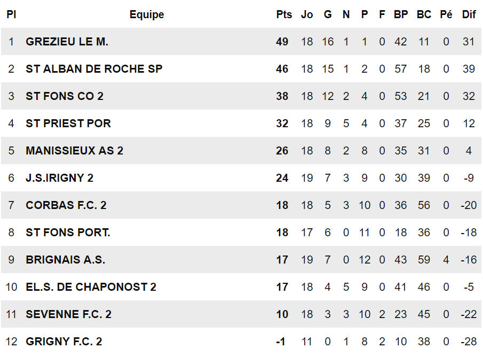Click the GREZIEU LE M. team name
The width and height of the screenshot is (483, 356).
(67, 42)
